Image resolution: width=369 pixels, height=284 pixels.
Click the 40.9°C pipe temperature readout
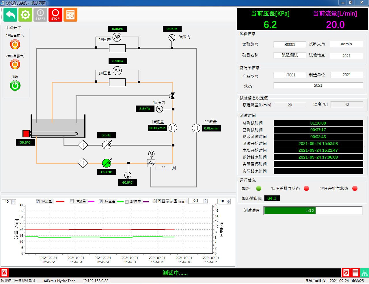127,183
